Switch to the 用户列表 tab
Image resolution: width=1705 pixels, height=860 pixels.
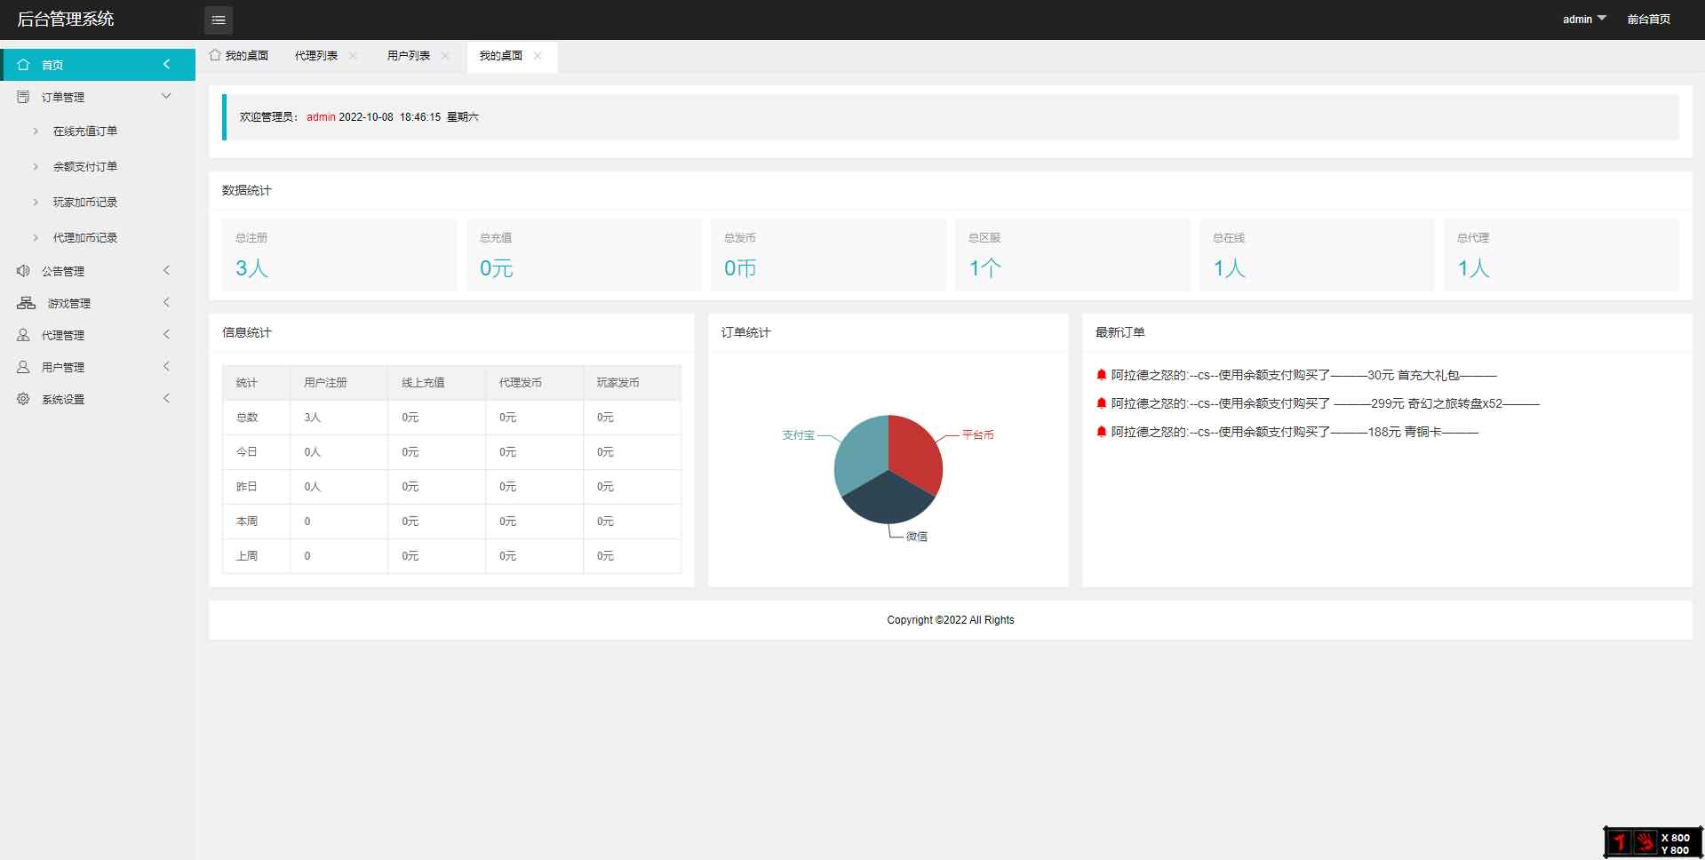pyautogui.click(x=408, y=56)
